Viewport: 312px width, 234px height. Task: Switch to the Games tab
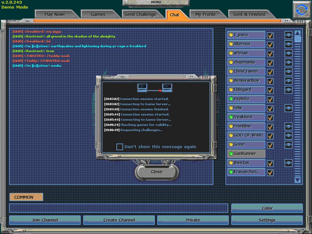click(x=98, y=14)
